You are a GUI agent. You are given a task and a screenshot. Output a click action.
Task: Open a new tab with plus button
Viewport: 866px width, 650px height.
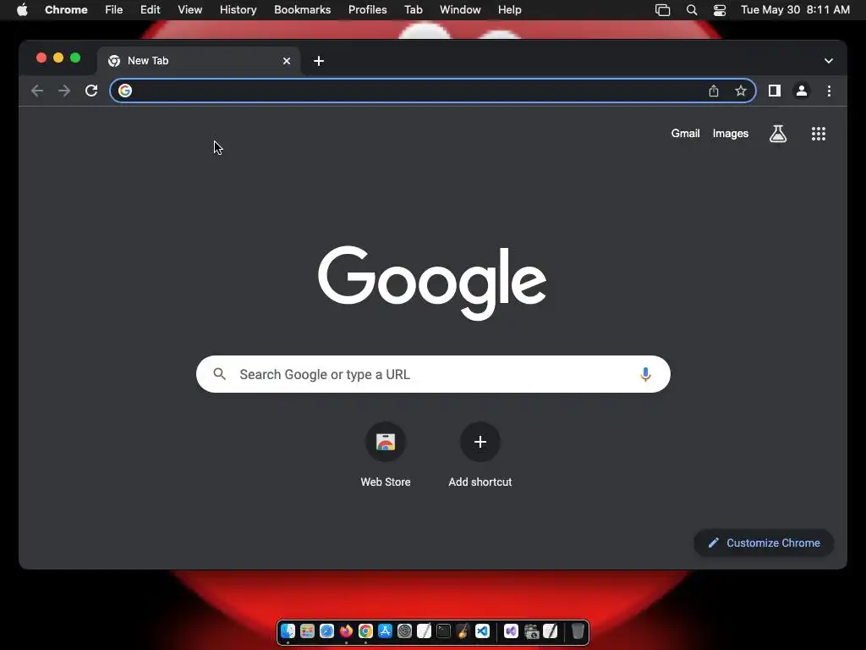coord(319,61)
